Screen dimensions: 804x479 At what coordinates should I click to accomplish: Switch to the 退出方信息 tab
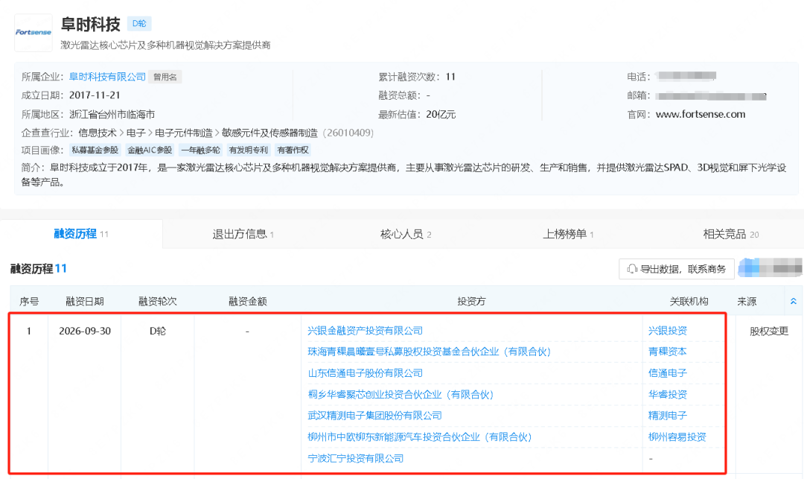(243, 235)
